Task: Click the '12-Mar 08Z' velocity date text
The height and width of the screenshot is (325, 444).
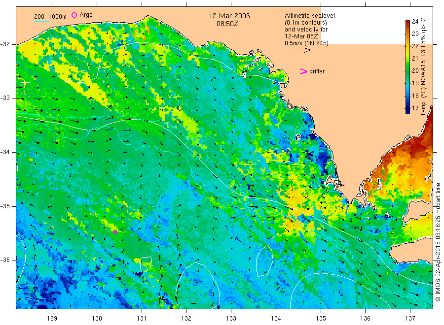Action: [301, 36]
